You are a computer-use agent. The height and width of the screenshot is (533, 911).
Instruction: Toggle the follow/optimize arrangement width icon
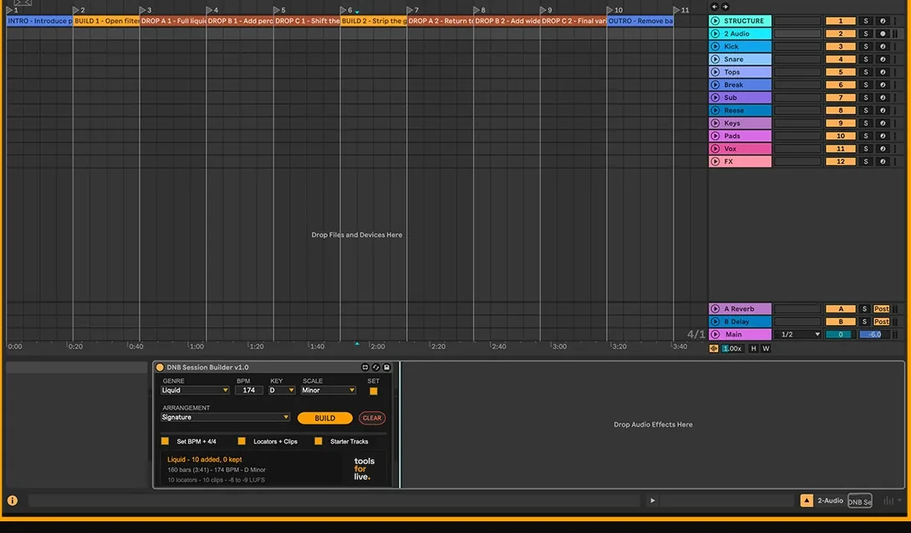click(x=714, y=348)
